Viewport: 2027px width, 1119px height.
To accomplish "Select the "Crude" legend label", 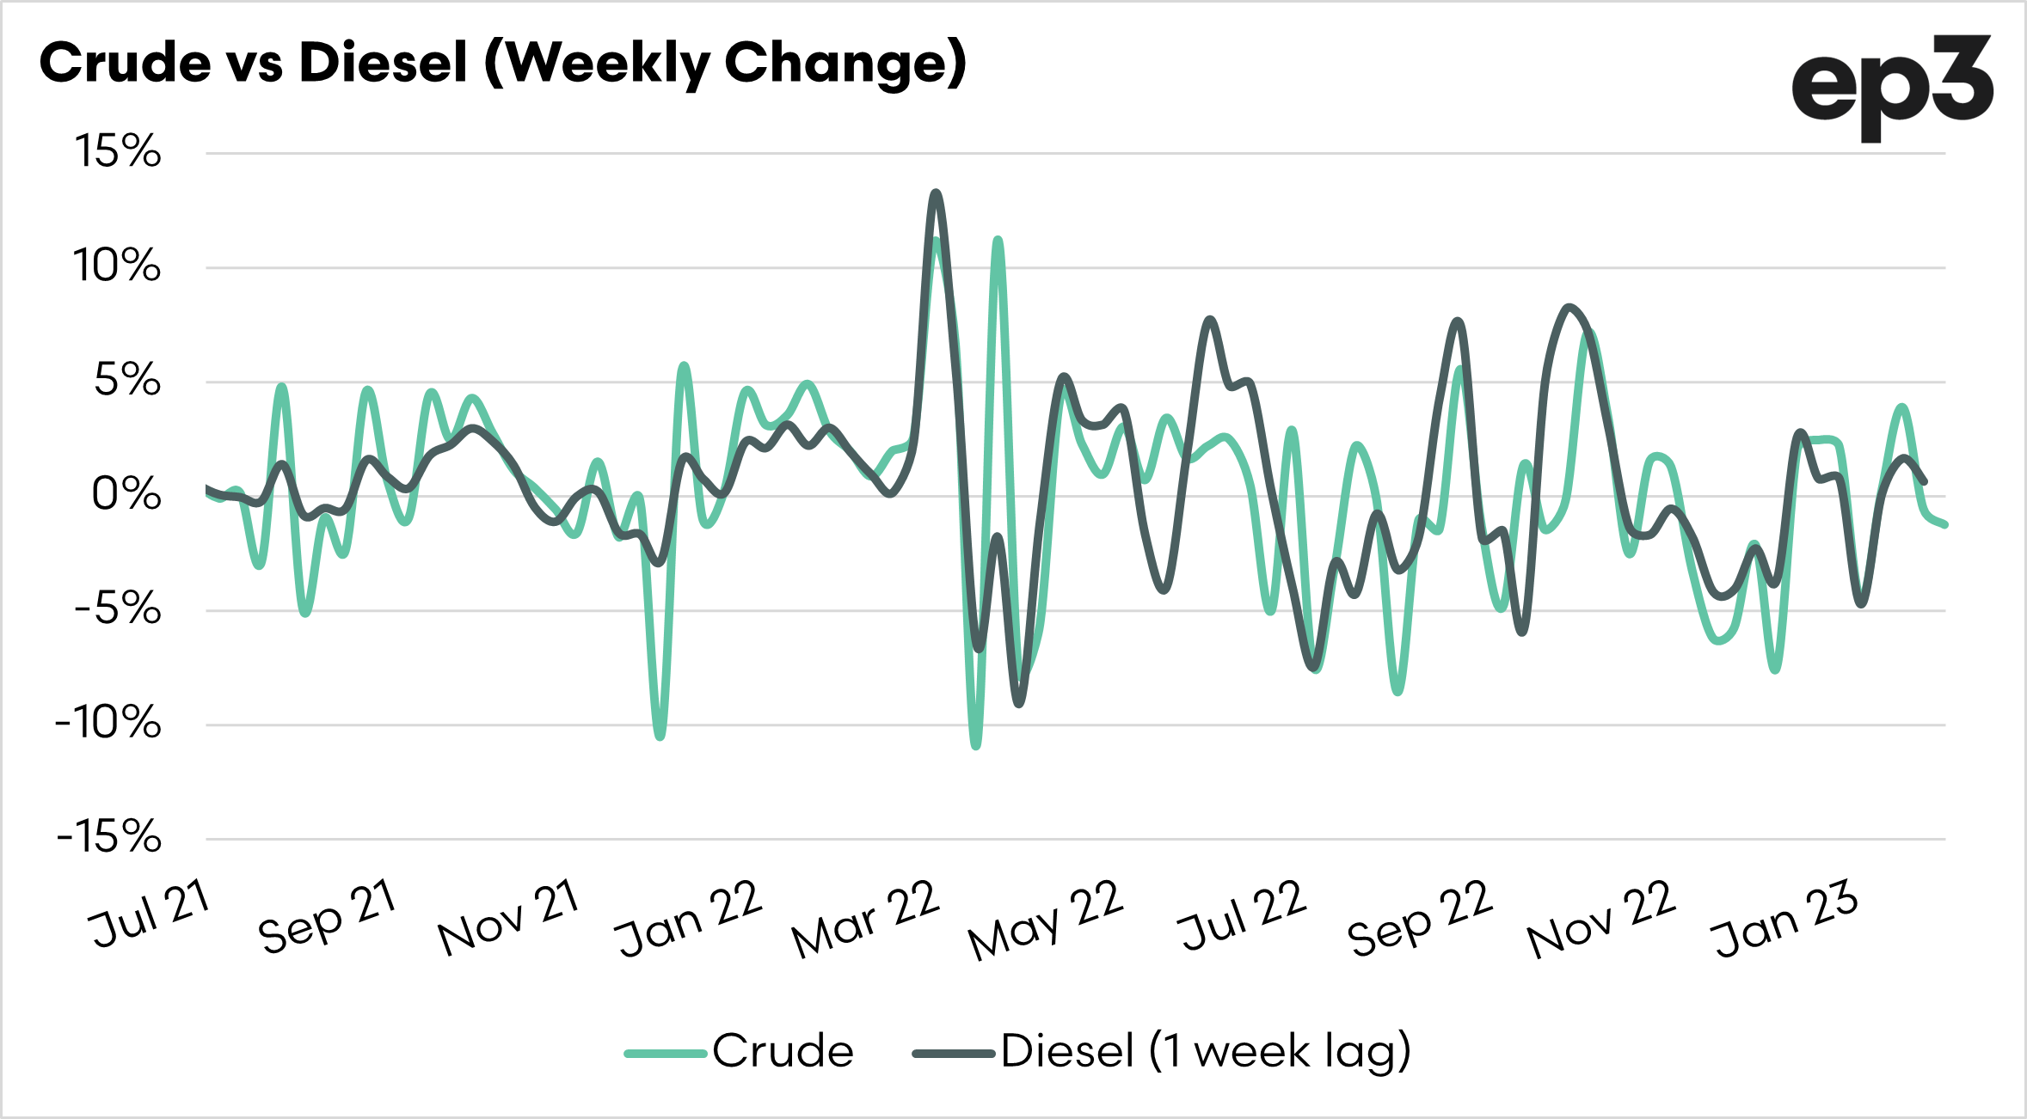I will coord(783,1051).
